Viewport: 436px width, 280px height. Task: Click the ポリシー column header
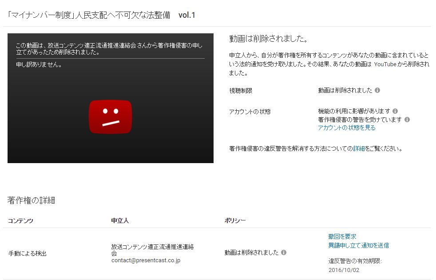point(235,220)
